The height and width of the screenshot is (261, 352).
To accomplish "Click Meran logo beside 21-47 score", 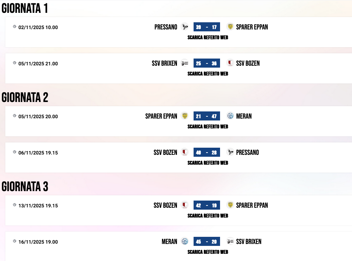I will (x=230, y=116).
